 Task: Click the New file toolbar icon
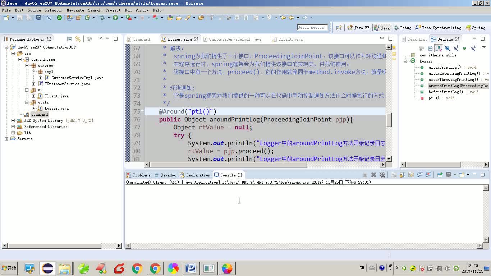tap(6, 18)
